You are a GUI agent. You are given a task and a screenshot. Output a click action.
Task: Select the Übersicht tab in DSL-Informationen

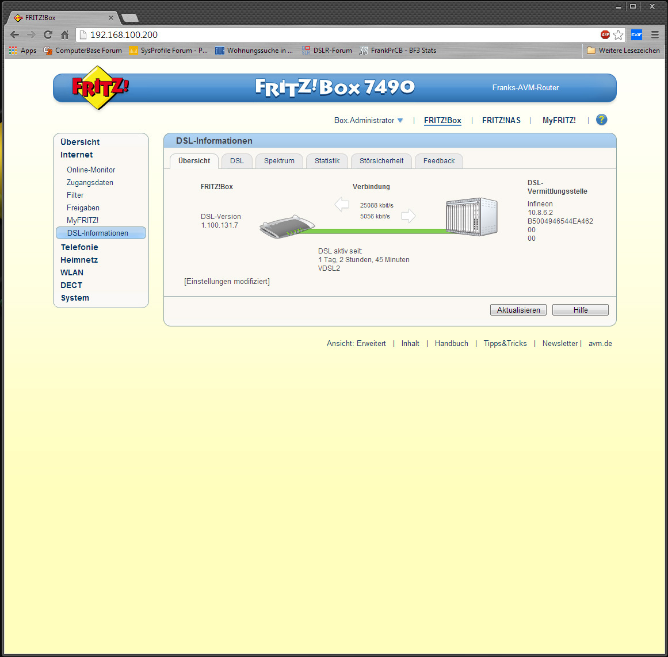[x=194, y=161]
